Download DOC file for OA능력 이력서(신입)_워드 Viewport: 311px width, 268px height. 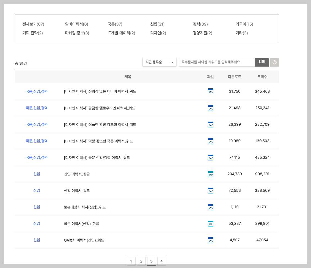[x=211, y=240]
